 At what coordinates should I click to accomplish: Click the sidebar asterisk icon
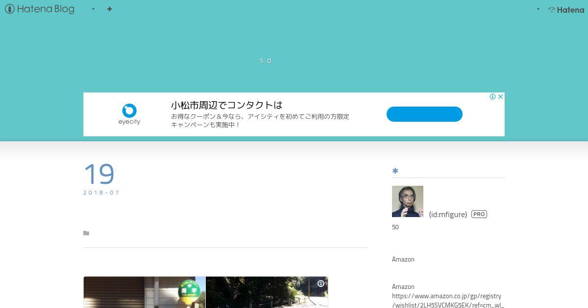click(395, 171)
